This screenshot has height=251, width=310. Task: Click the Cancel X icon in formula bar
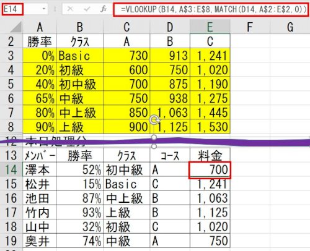coord(70,9)
